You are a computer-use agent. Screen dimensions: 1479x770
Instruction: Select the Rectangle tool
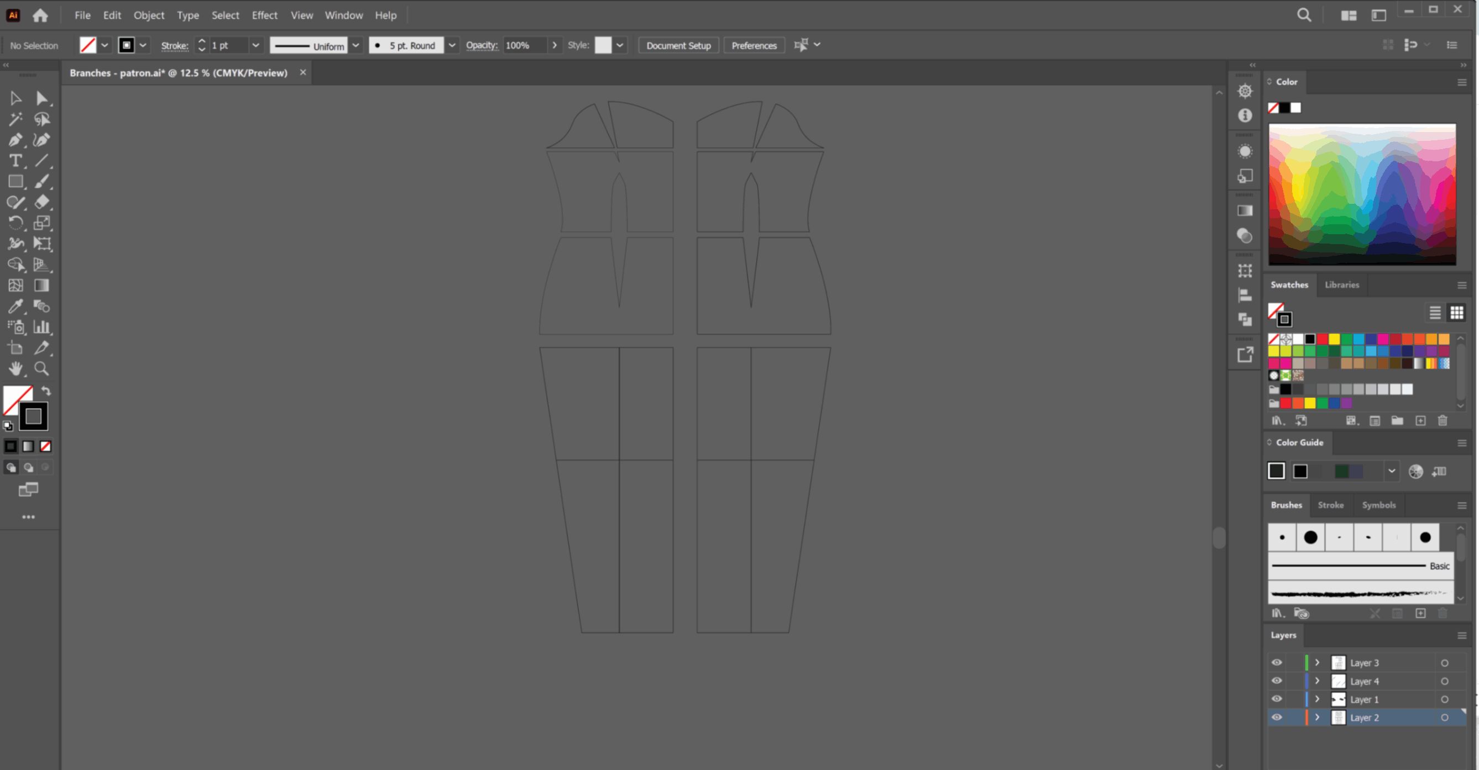15,181
